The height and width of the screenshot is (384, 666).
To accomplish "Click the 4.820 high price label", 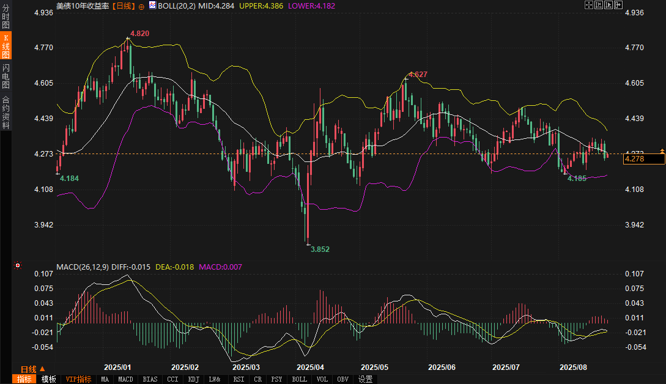I will [x=139, y=34].
